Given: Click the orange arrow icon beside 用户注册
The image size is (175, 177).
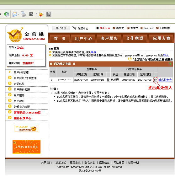Looking at the screenshot, I should [10, 95].
